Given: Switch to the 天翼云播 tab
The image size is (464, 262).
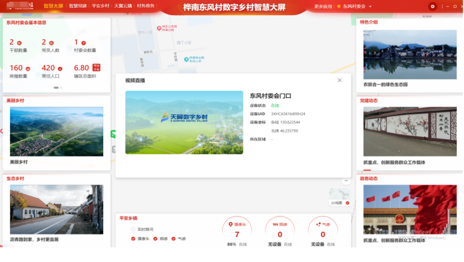Looking at the screenshot, I should click(x=123, y=6).
